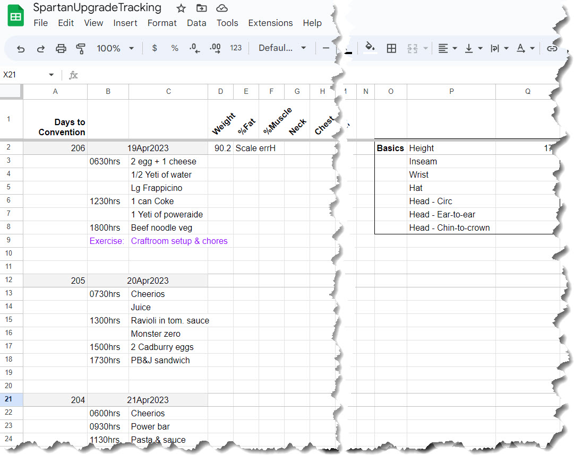Select the 90.2 weight cell
Viewport: 574px width, 455px height.
221,148
